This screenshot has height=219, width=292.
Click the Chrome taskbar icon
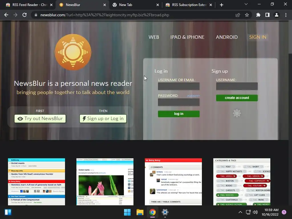153,212
